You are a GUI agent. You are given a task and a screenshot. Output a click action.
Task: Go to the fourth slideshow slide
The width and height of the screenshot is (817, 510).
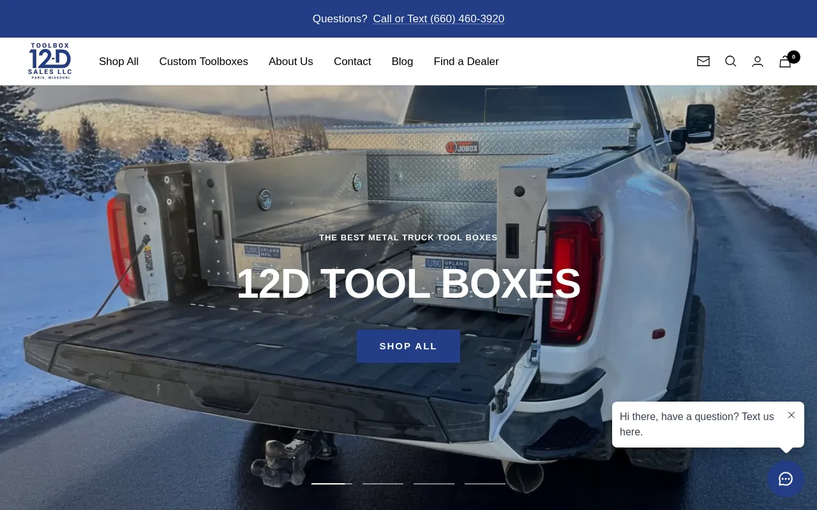pos(485,484)
